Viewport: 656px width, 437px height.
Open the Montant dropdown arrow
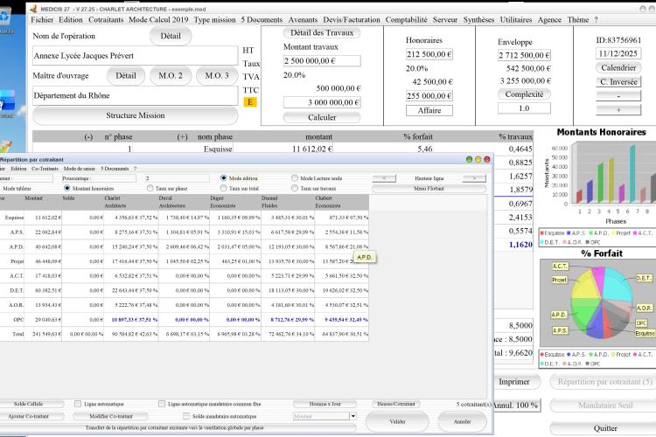(x=353, y=416)
